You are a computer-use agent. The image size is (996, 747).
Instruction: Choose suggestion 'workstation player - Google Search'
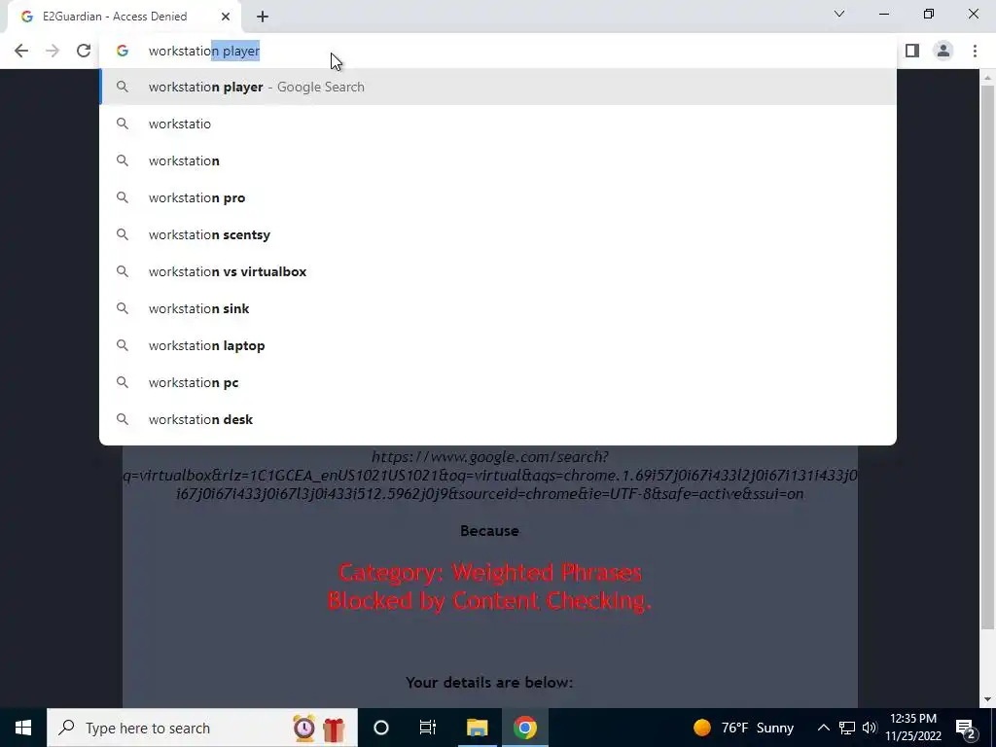tap(498, 87)
